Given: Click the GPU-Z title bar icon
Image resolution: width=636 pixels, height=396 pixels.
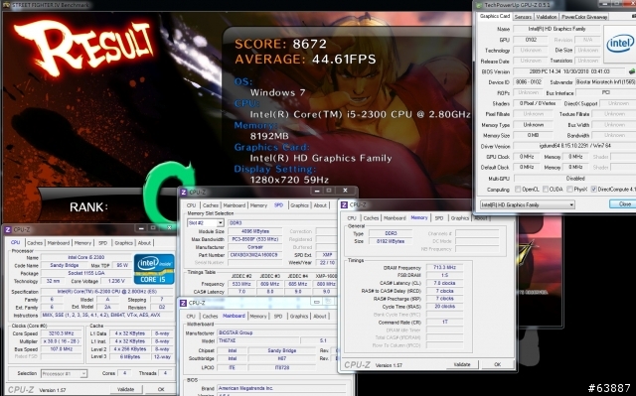Looking at the screenshot, I should [479, 5].
